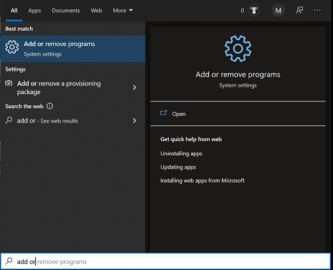Viewport: 333px width, 270px height.
Task: Select 'add or - See web results' entry
Action: [x=73, y=121]
